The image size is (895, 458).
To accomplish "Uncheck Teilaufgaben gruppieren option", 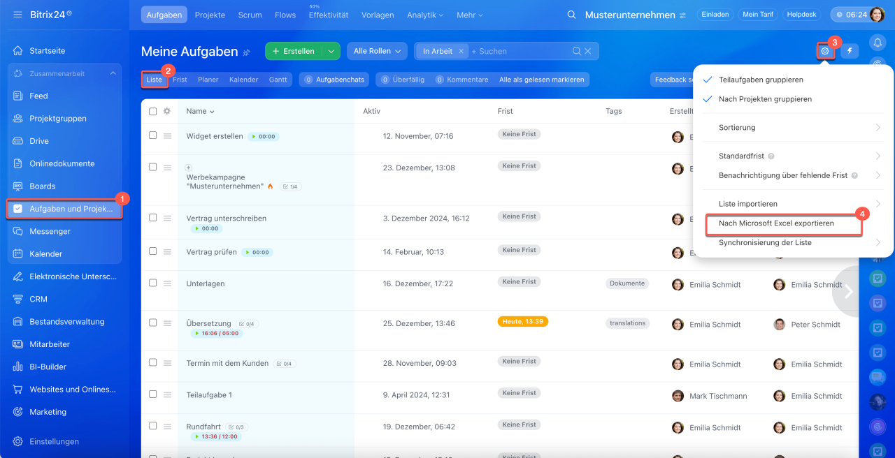I will (760, 80).
